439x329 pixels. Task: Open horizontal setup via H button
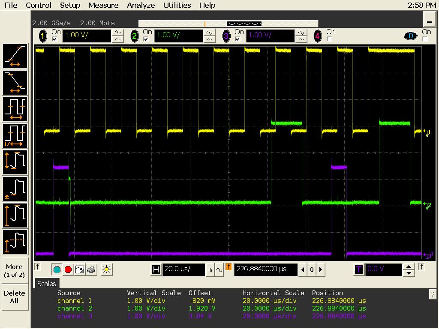click(156, 270)
